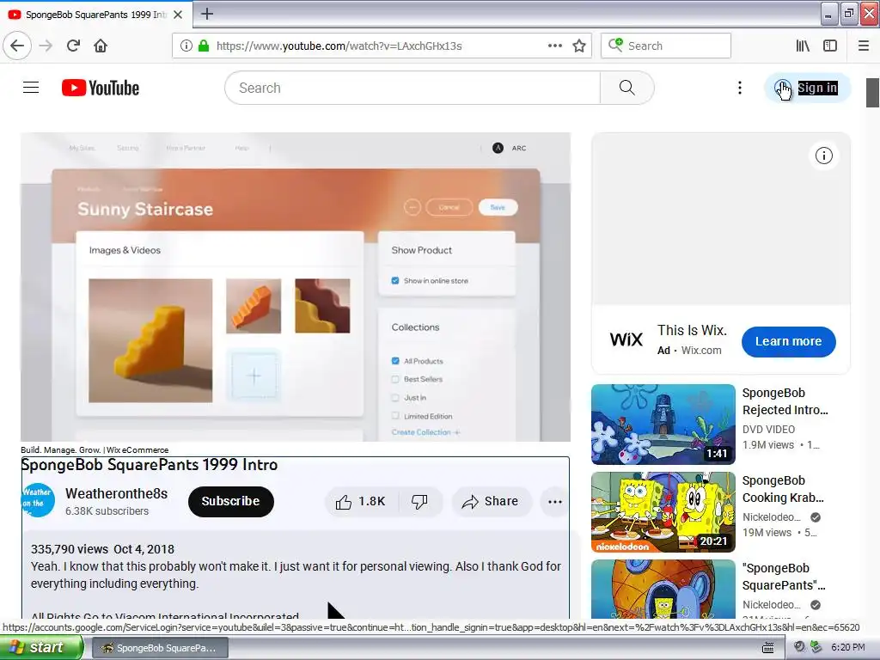Open the YouTube guide menu

tap(31, 88)
